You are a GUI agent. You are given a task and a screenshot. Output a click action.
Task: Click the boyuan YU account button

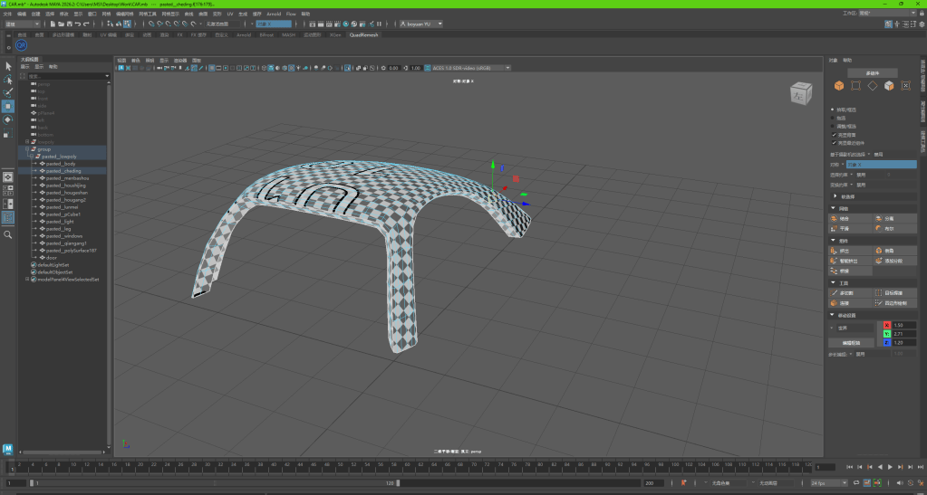pyautogui.click(x=420, y=24)
